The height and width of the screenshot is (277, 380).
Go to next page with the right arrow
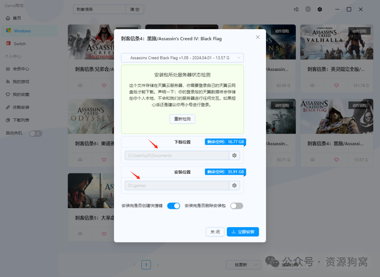158,265
